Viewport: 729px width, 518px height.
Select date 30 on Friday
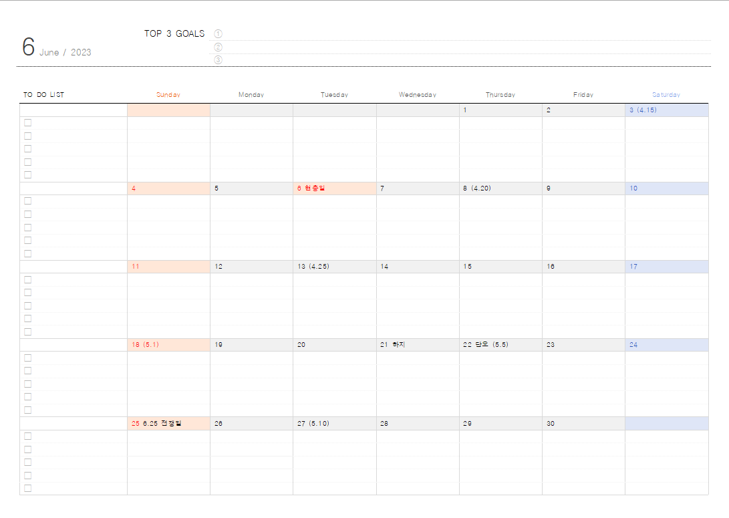[x=583, y=423]
